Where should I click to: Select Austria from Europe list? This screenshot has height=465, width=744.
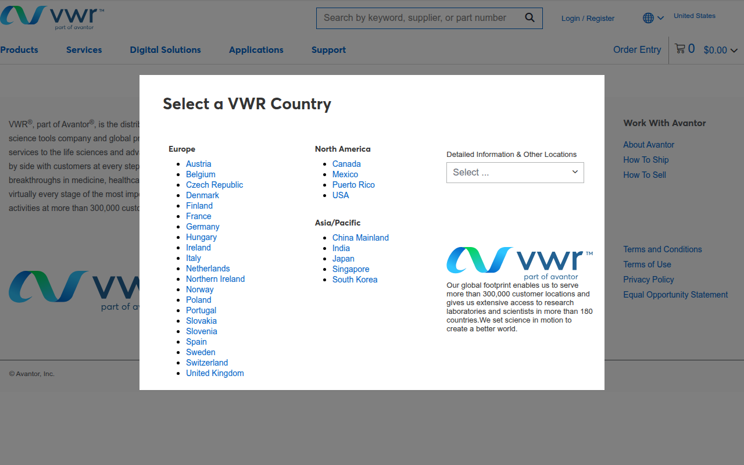[198, 164]
